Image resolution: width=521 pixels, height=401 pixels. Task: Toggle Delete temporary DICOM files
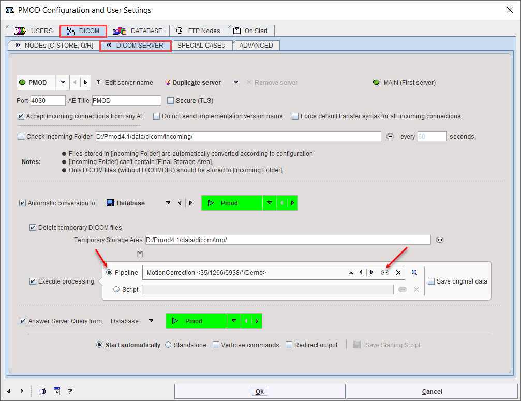pos(33,228)
